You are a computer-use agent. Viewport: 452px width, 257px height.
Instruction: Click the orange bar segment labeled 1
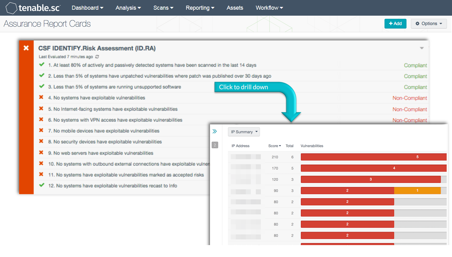tap(417, 191)
